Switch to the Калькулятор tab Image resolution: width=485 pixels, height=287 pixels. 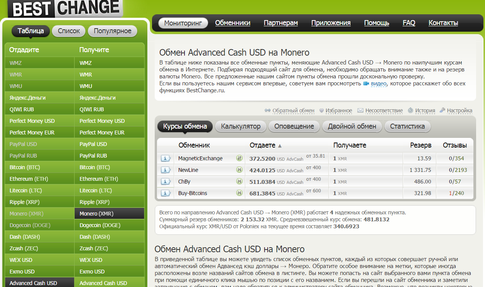pyautogui.click(x=241, y=126)
